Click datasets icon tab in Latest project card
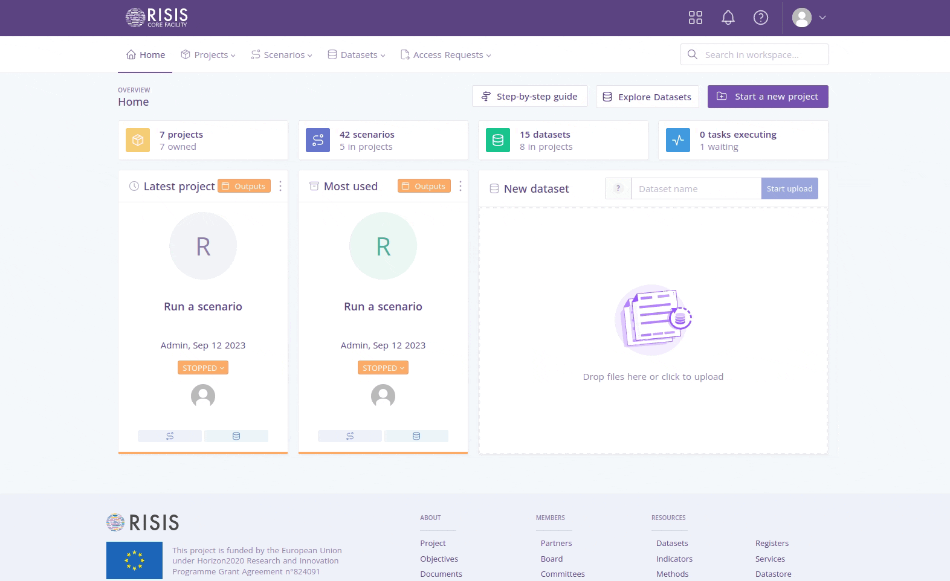The width and height of the screenshot is (950, 581). 236,436
